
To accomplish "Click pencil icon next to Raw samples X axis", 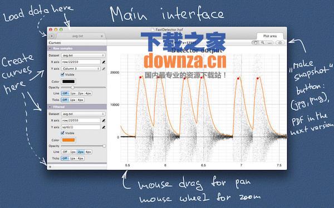I will click(104, 62).
